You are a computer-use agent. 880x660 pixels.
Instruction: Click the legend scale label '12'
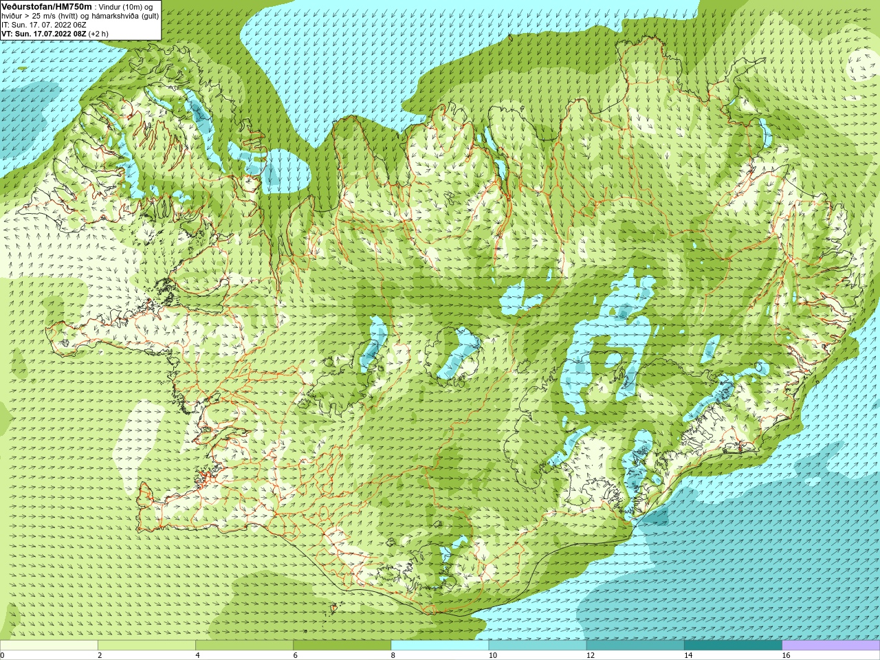[x=591, y=655]
